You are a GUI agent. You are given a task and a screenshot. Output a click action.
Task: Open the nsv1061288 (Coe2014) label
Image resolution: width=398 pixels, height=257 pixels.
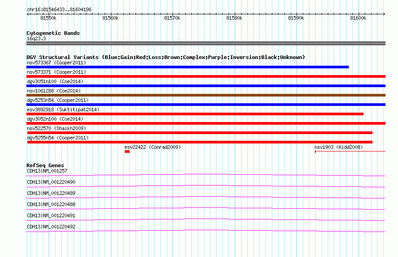click(54, 91)
